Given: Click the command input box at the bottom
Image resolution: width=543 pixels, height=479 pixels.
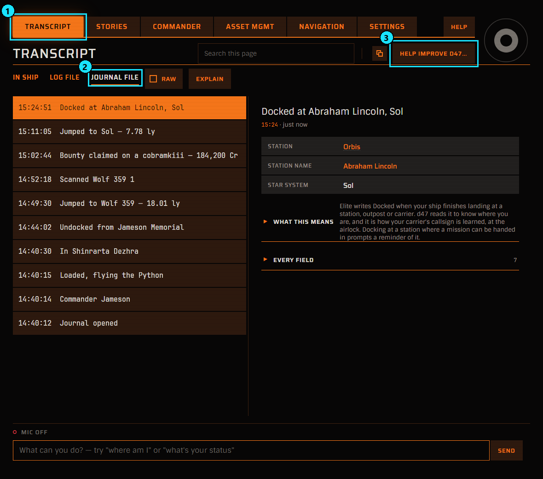Looking at the screenshot, I should click(251, 450).
